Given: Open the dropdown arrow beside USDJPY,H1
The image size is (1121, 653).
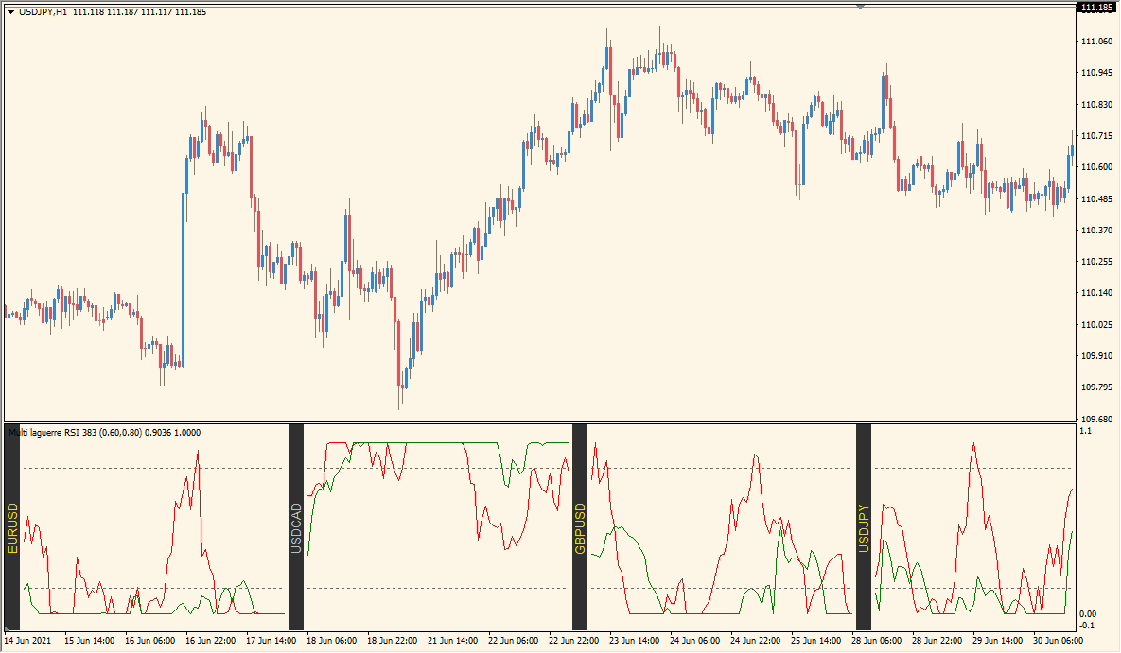Looking at the screenshot, I should coord(10,11).
